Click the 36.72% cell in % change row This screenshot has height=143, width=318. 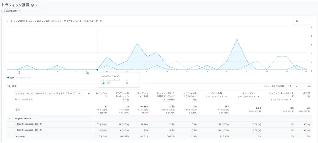point(171,136)
